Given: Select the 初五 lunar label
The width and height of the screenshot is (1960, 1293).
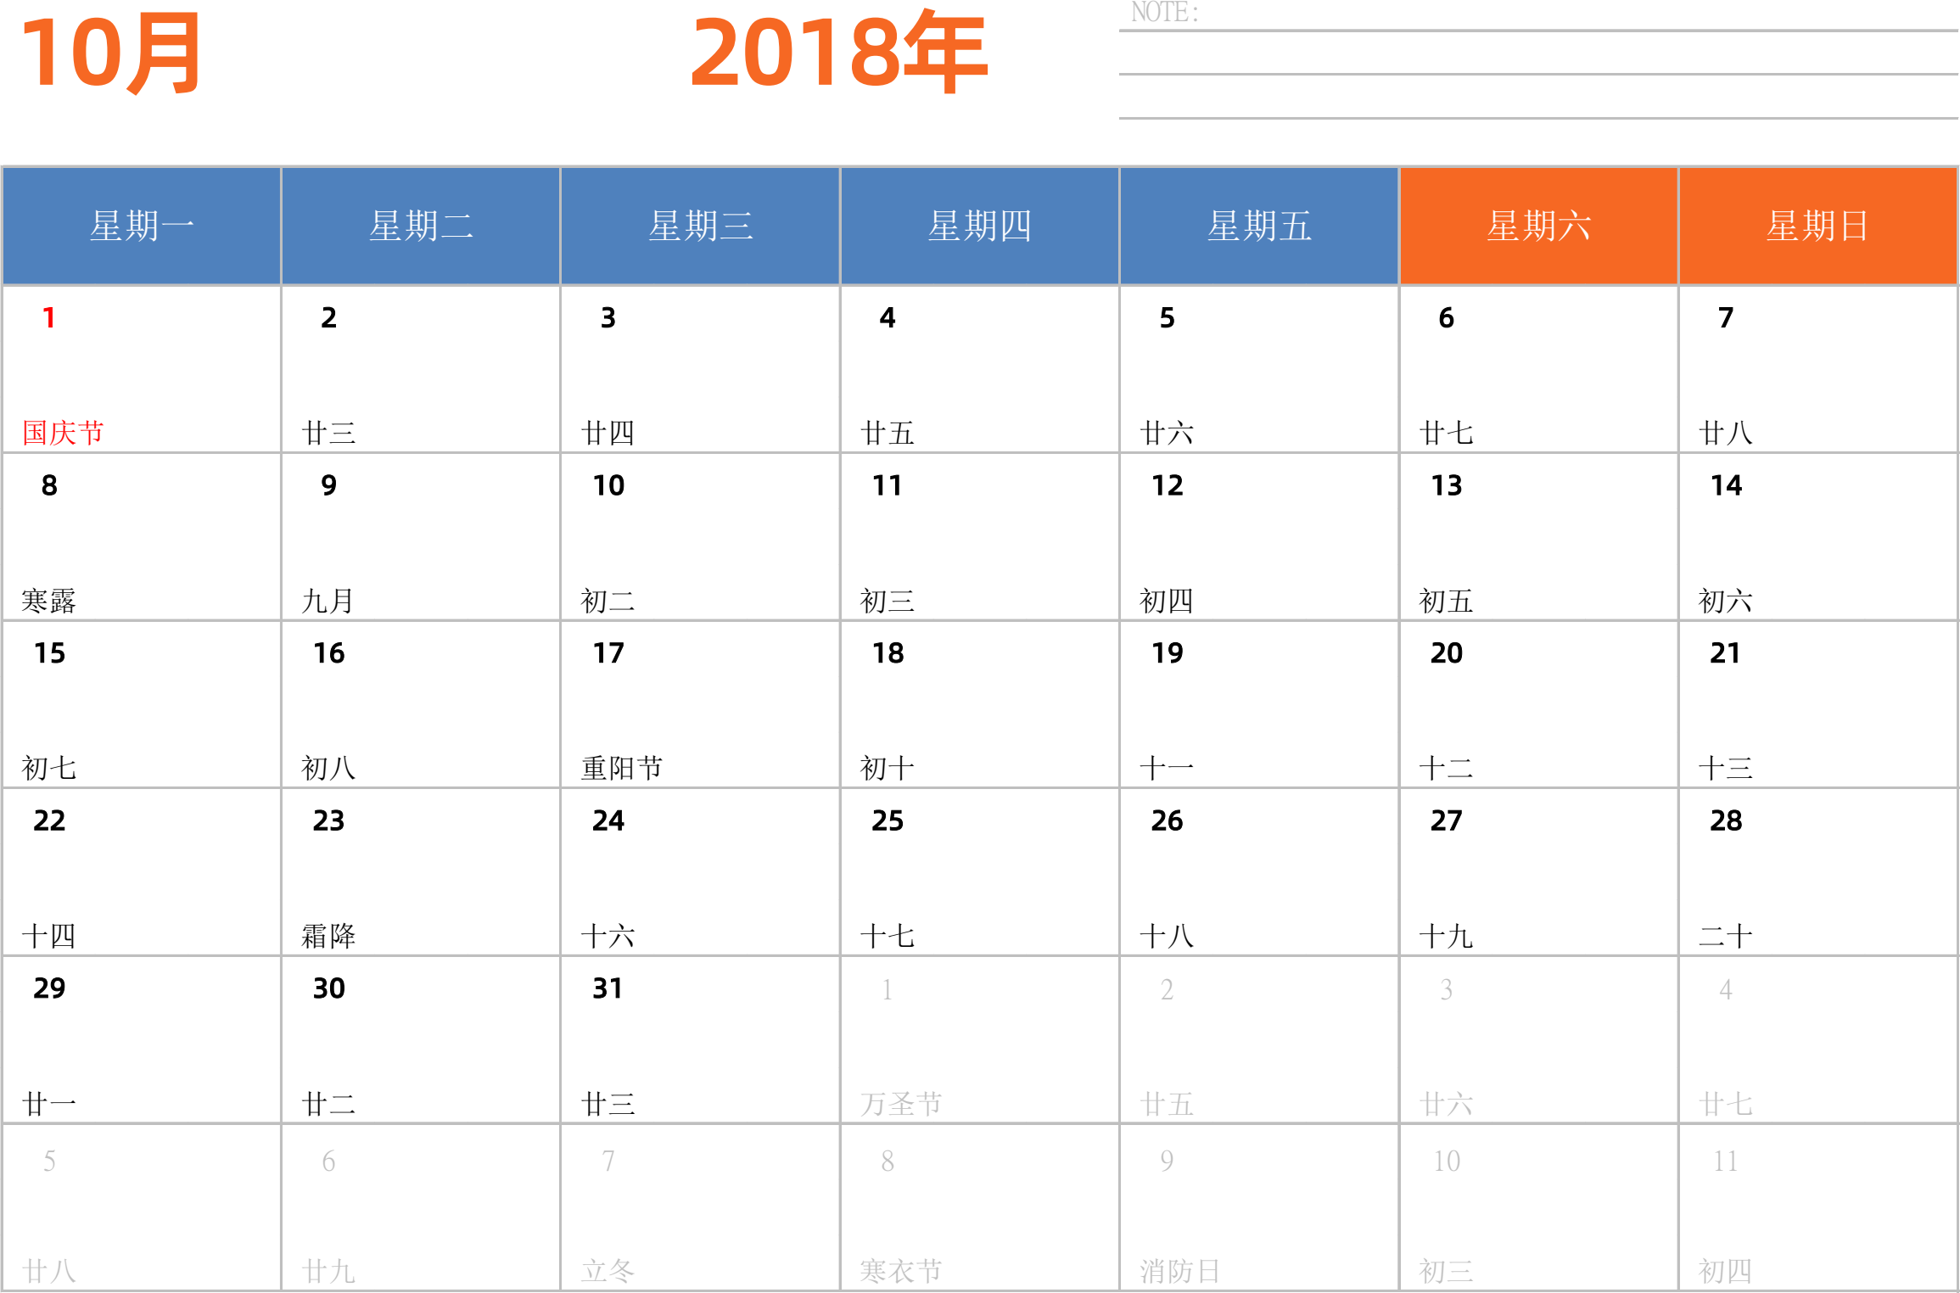Looking at the screenshot, I should pyautogui.click(x=1446, y=601).
